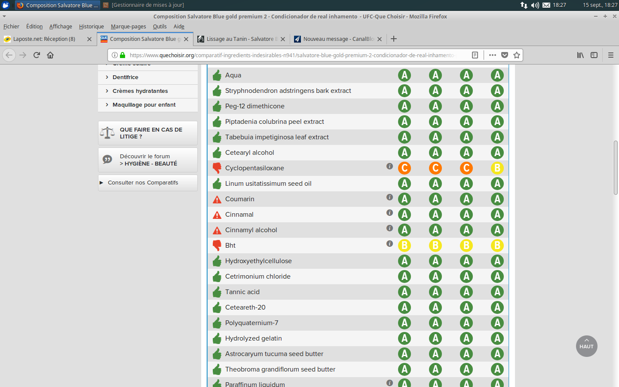Click the info icon next to Cyclopentasiloxane
The image size is (619, 387).
[x=389, y=166]
